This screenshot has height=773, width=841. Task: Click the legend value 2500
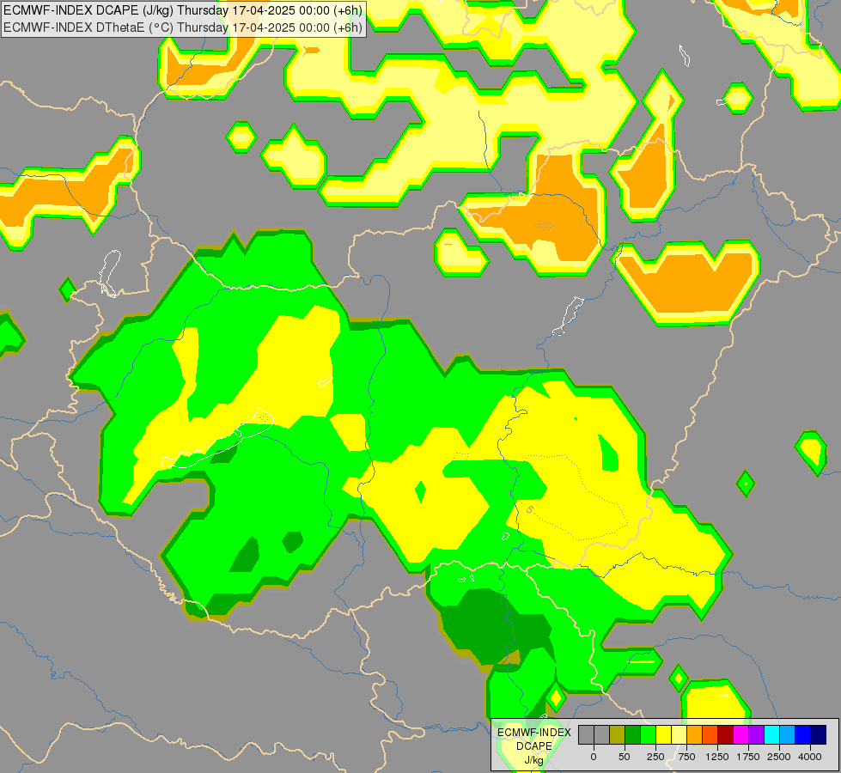pos(779,757)
